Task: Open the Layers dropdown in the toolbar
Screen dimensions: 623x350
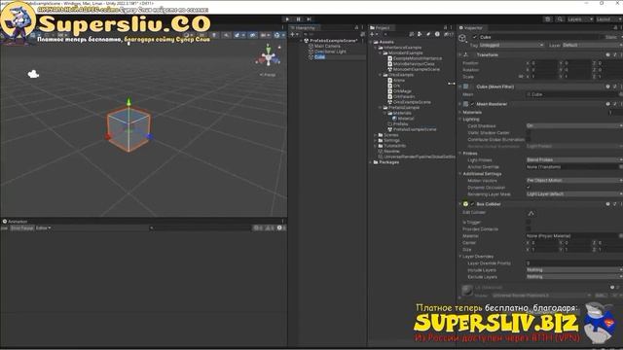Action: pyautogui.click(x=580, y=19)
